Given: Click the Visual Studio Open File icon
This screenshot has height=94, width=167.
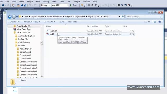Looking at the screenshot, I should [x=18, y=5].
